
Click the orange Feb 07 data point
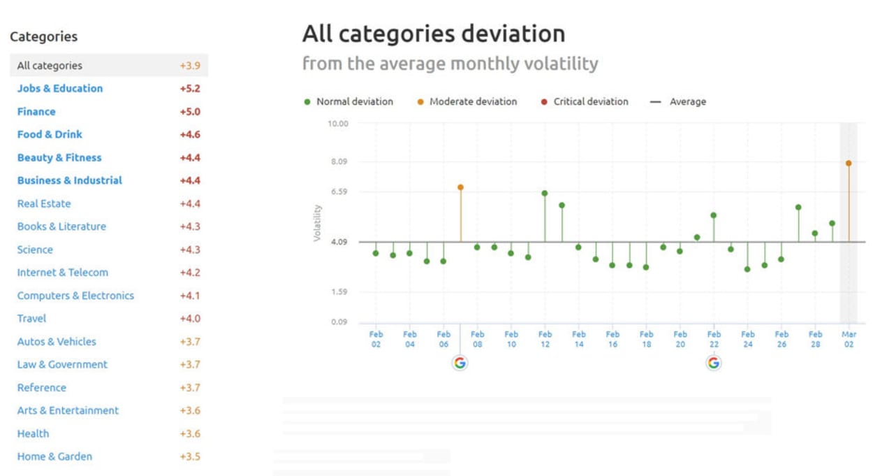point(460,187)
